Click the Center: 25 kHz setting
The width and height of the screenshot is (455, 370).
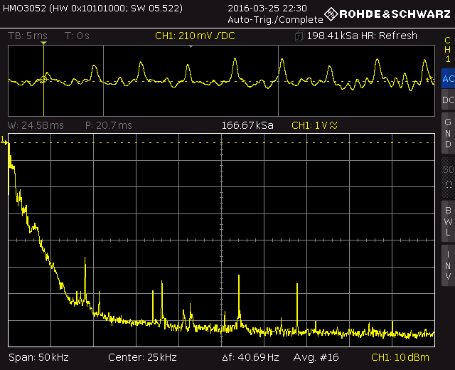142,357
